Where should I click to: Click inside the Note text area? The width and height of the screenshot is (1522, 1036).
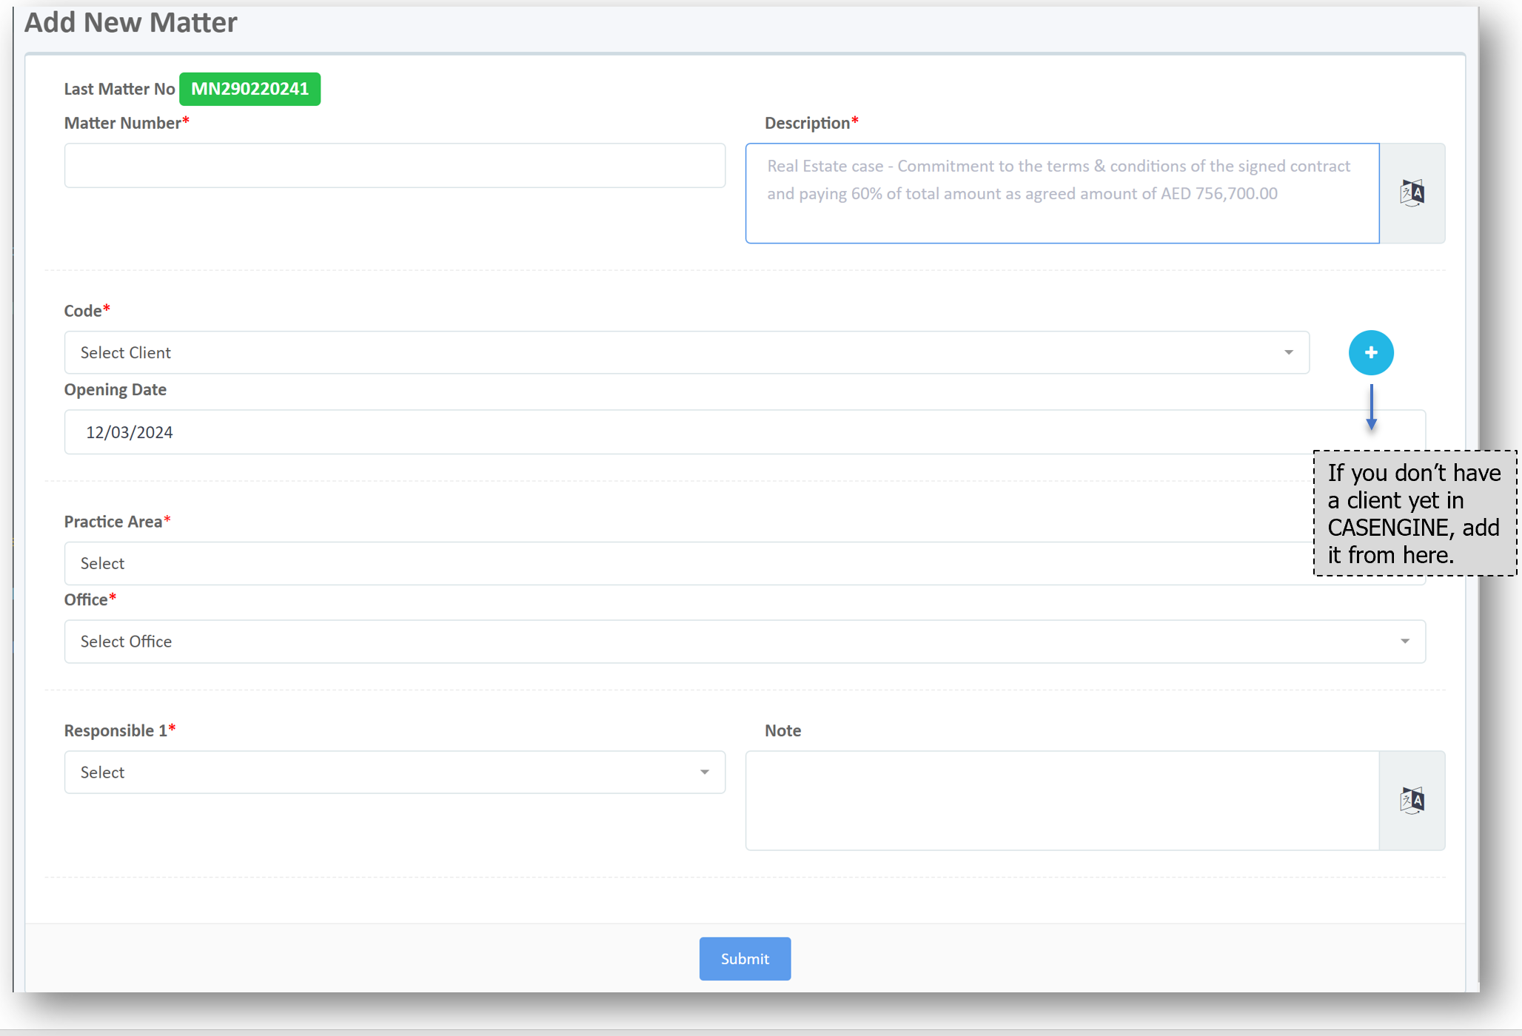[x=1062, y=801]
